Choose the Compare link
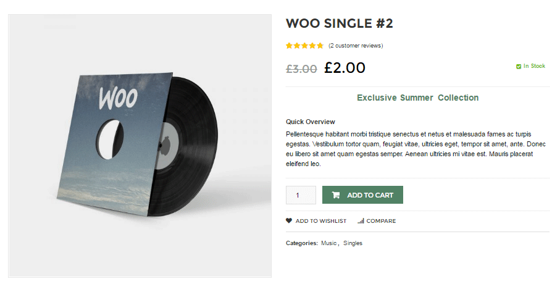 381,221
